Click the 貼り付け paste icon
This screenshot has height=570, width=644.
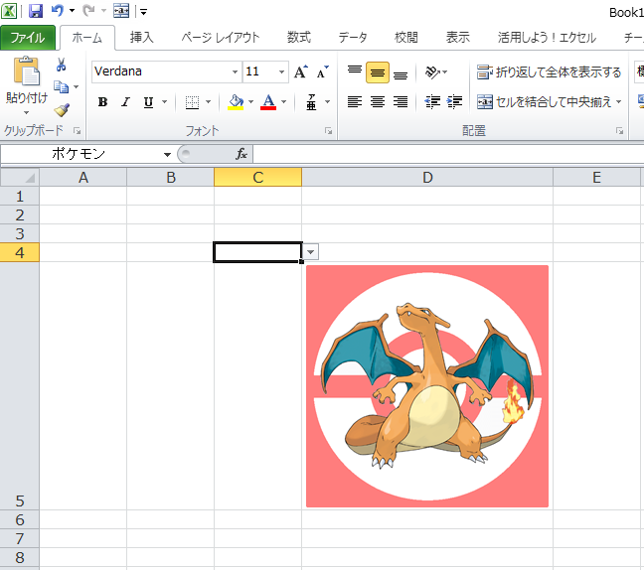(x=27, y=72)
